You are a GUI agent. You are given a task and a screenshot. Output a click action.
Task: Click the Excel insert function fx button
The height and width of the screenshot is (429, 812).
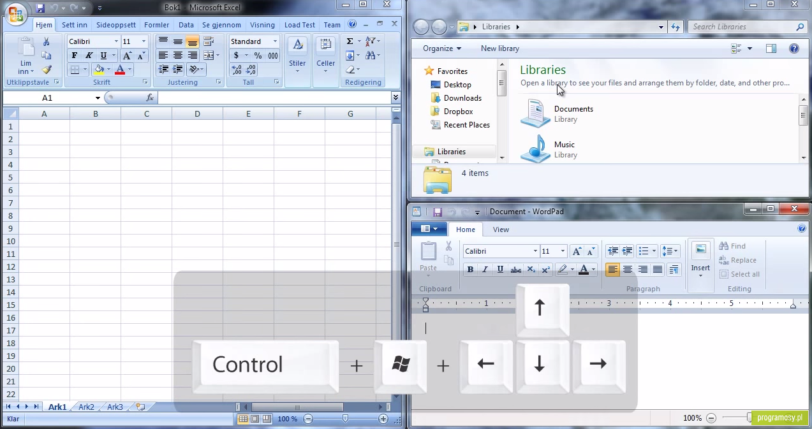tap(150, 98)
